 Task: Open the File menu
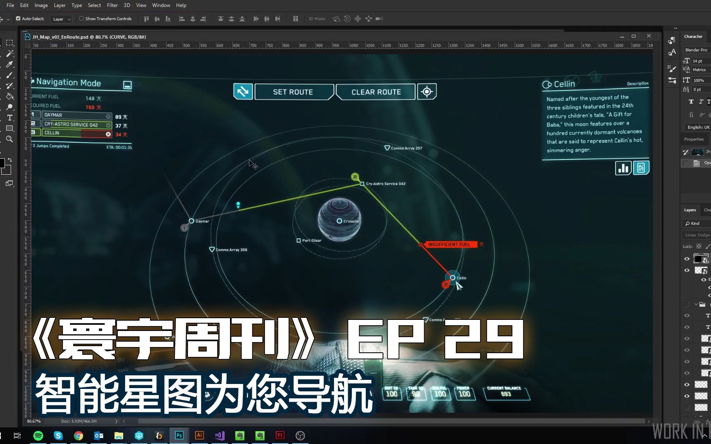point(10,5)
